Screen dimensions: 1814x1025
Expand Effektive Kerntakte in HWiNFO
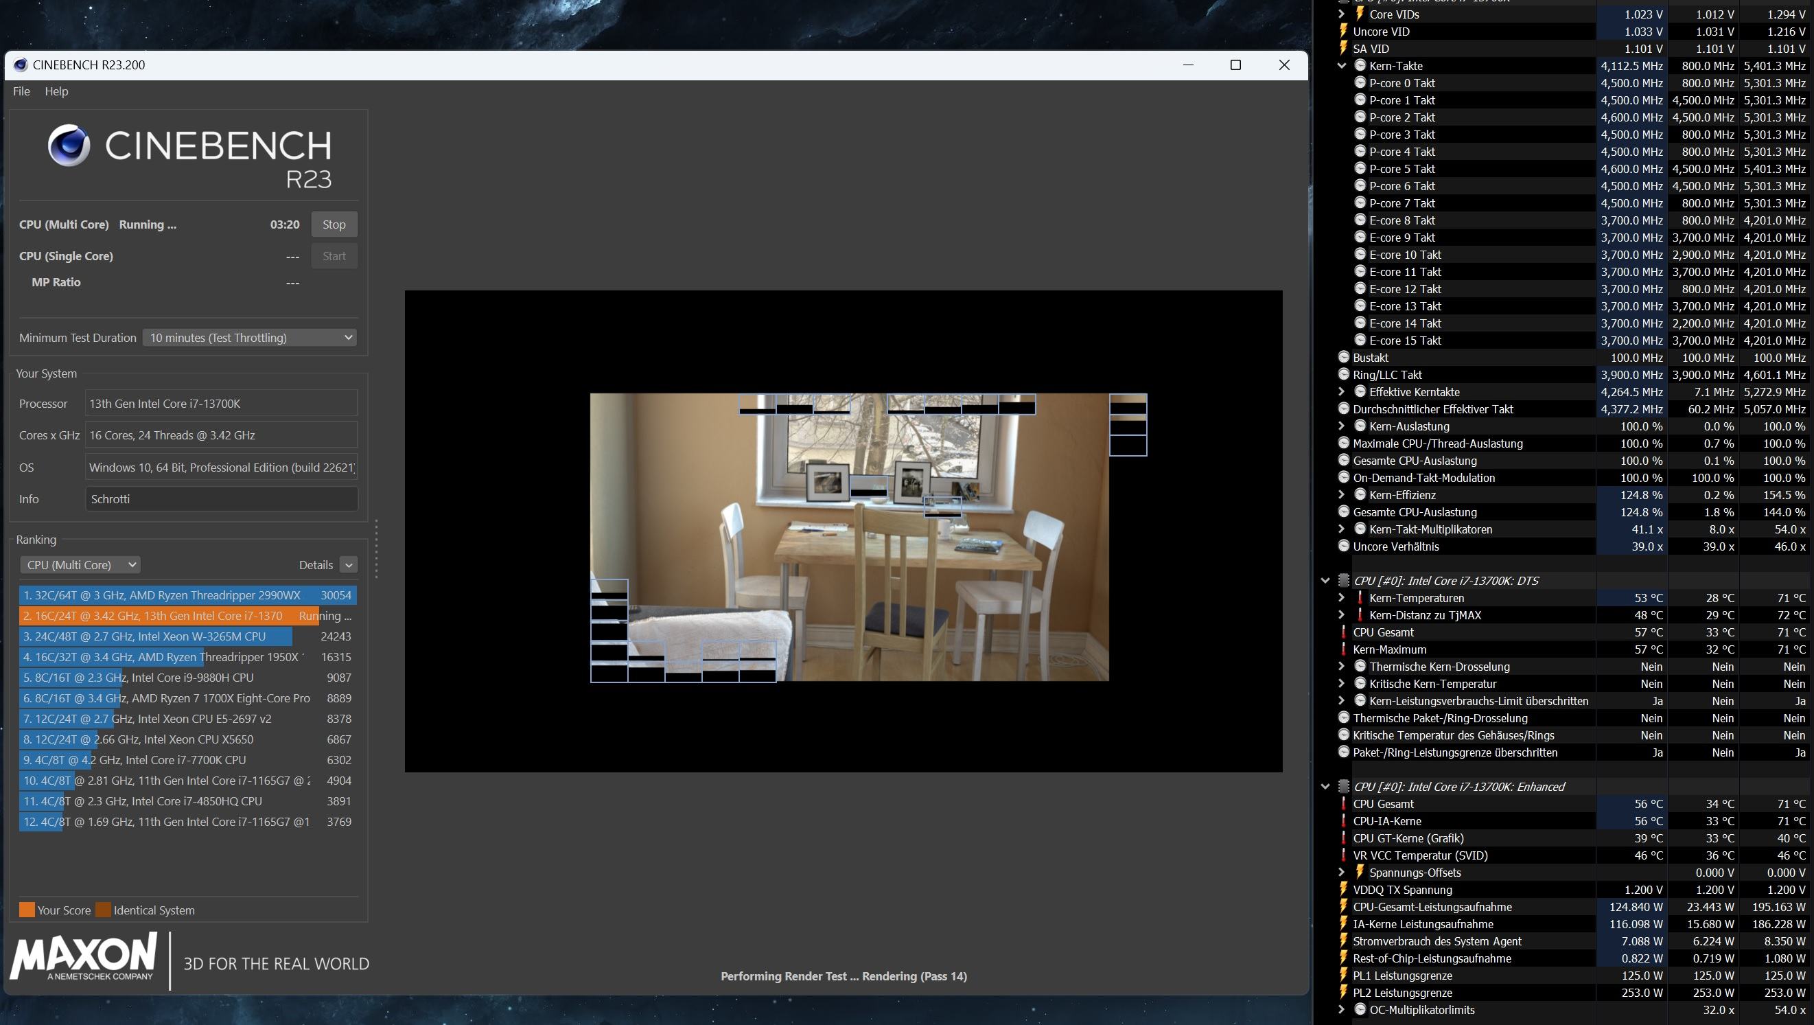pyautogui.click(x=1341, y=392)
